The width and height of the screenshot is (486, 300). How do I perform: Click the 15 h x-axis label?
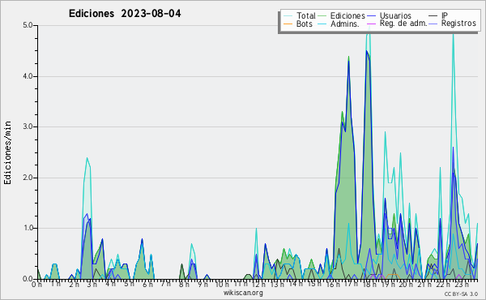314,284
